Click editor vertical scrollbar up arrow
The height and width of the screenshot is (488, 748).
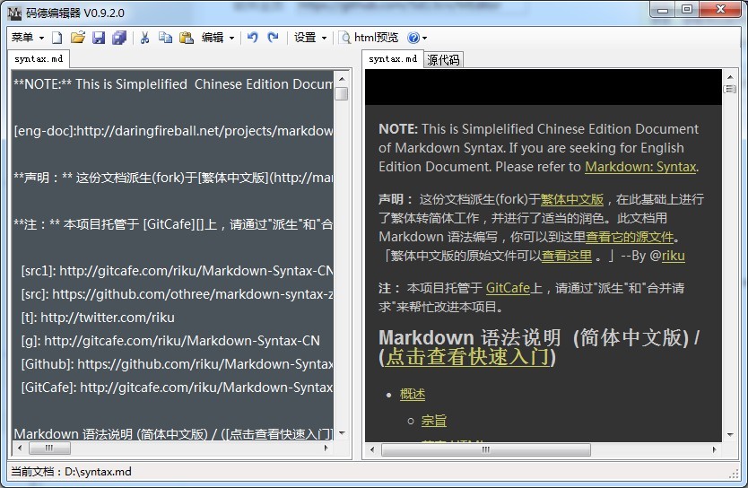coord(342,79)
